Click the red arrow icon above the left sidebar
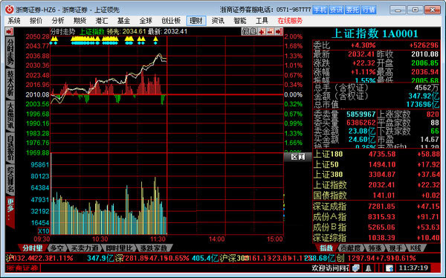Screen dimensions: 446x278 [x=10, y=31]
